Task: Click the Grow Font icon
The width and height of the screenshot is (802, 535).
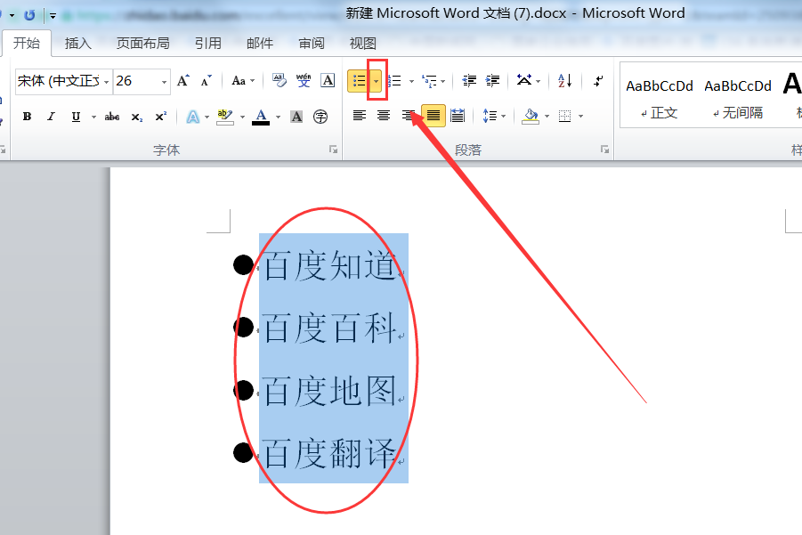Action: (182, 81)
